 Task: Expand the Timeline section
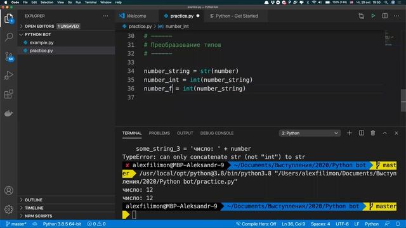pyautogui.click(x=34, y=208)
